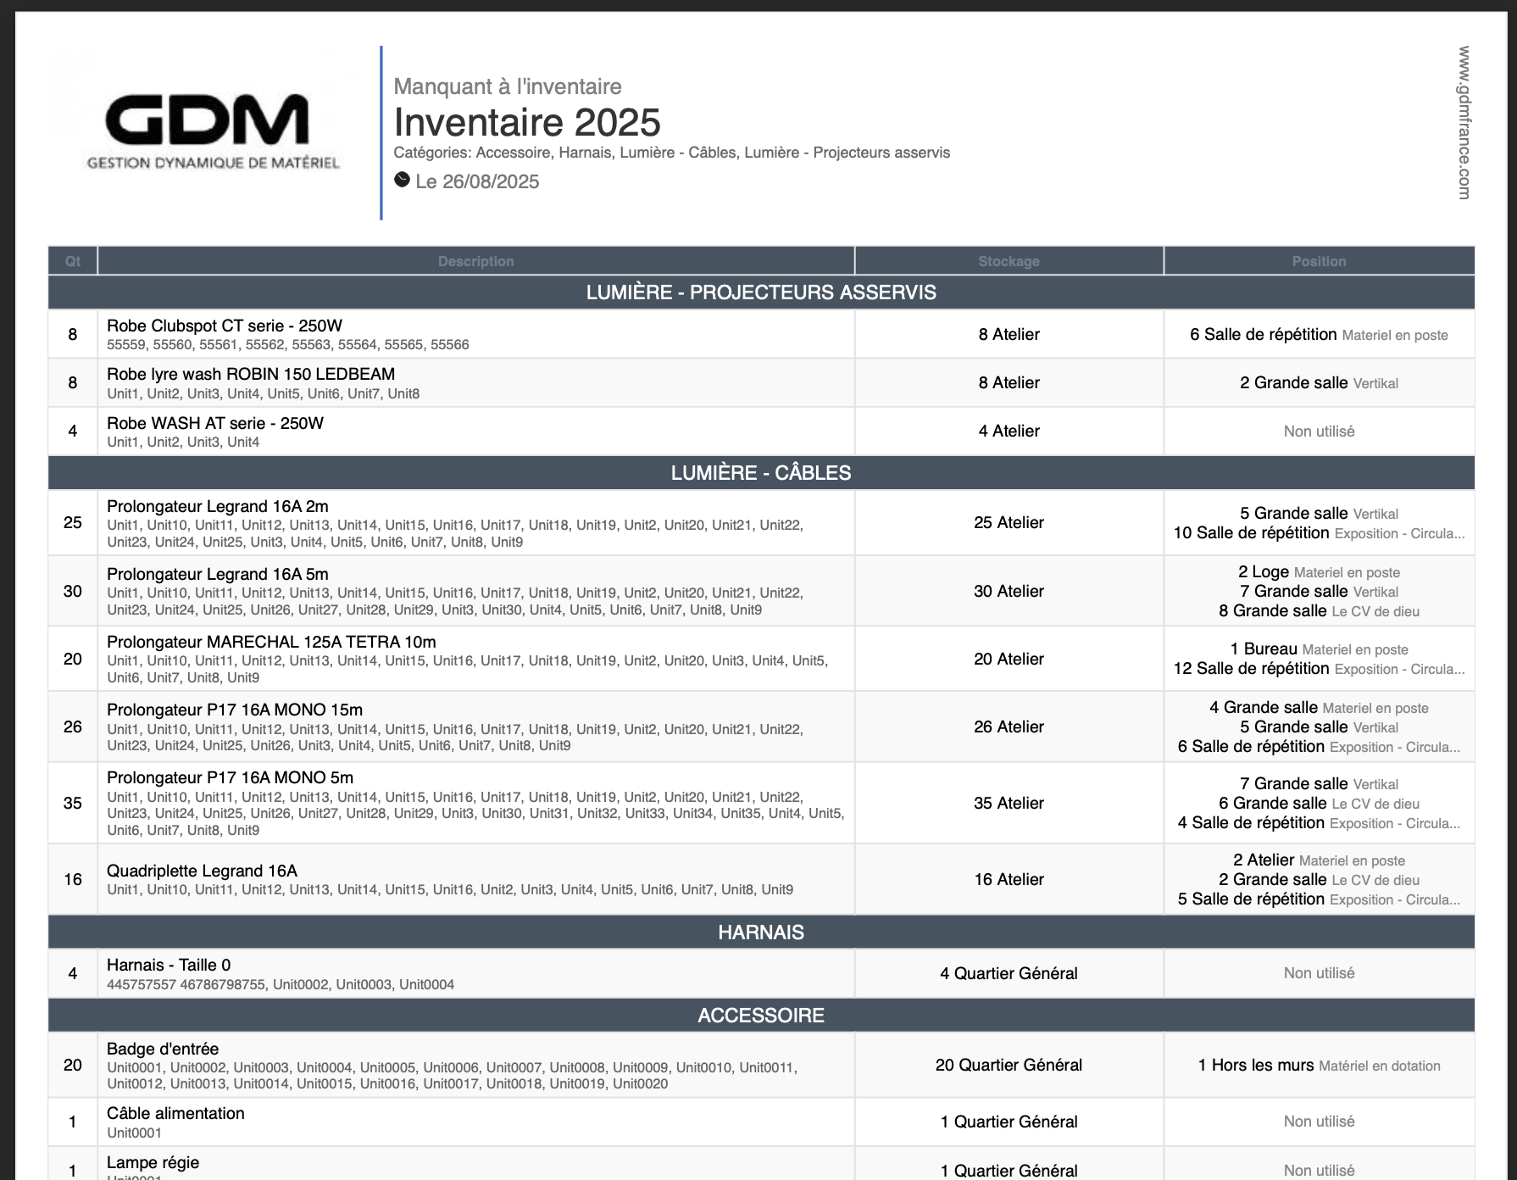1517x1180 pixels.
Task: Click the Quadriplette Legrand 16A entry
Action: click(202, 871)
